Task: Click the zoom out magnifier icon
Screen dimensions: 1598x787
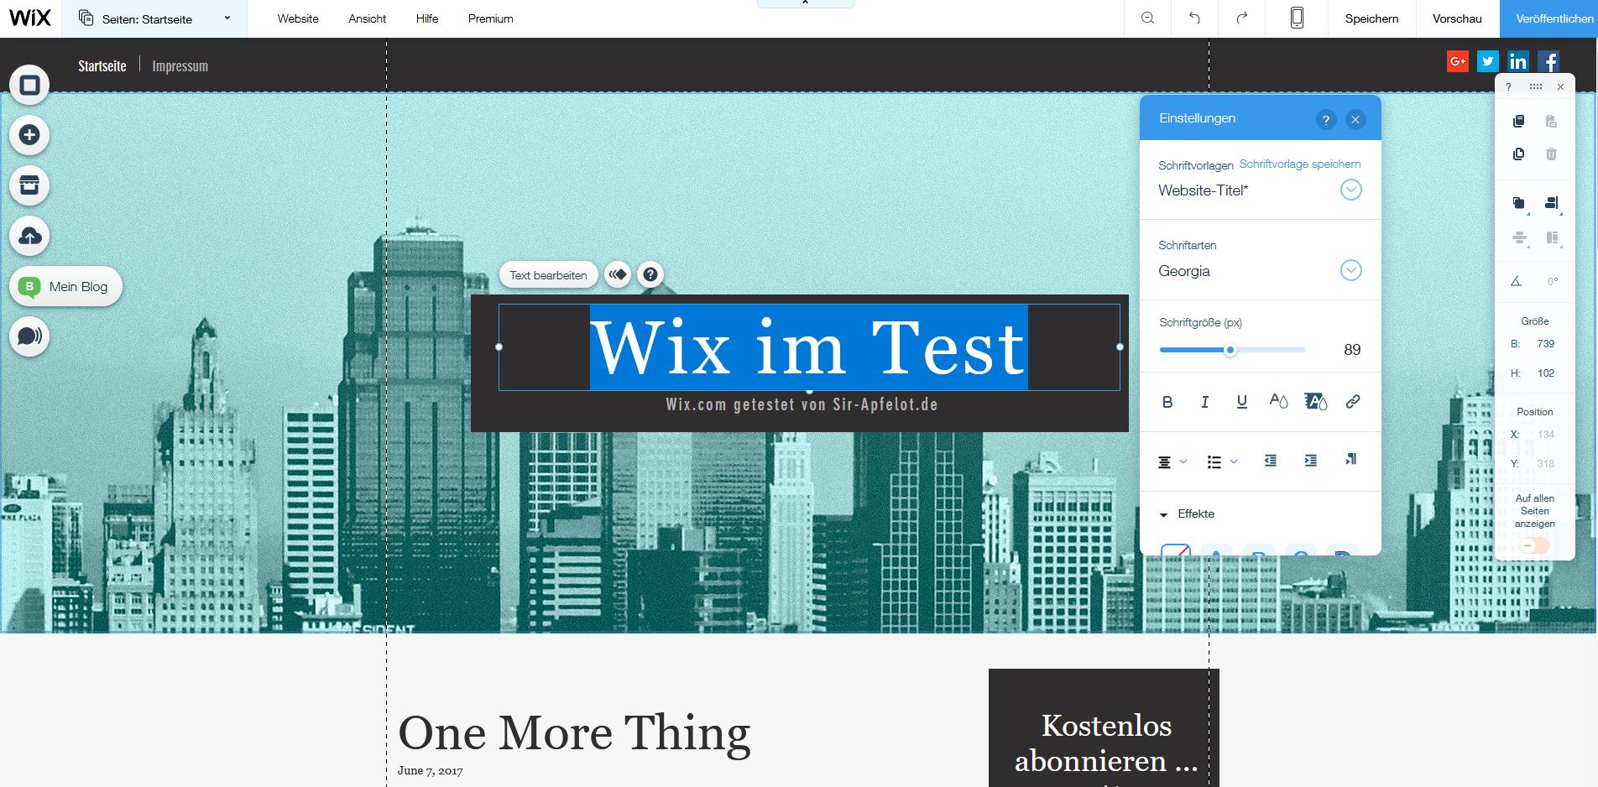Action: 1148,18
